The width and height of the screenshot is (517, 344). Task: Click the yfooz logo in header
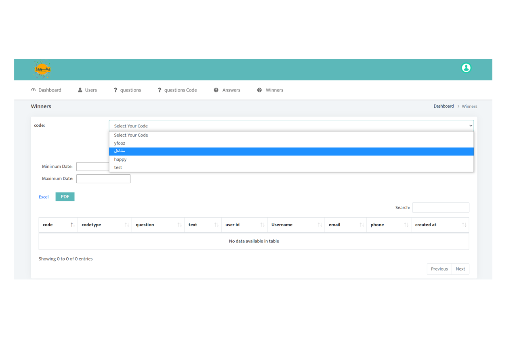(42, 69)
